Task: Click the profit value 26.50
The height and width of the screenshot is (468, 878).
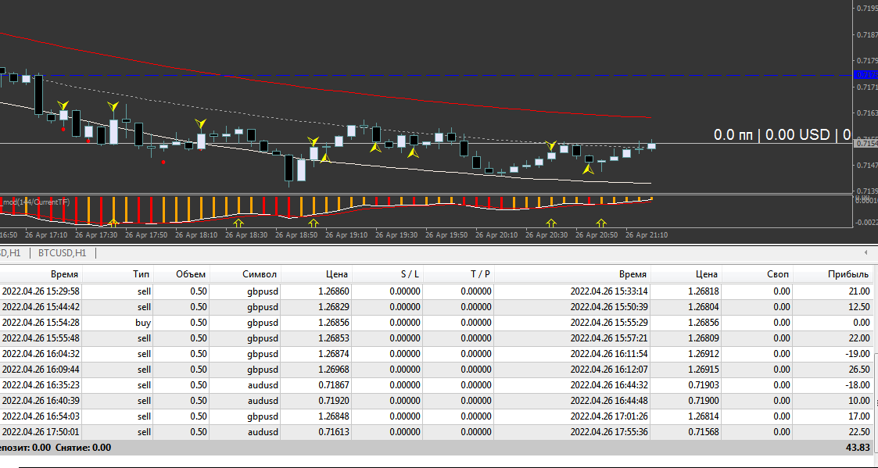Action: point(858,370)
